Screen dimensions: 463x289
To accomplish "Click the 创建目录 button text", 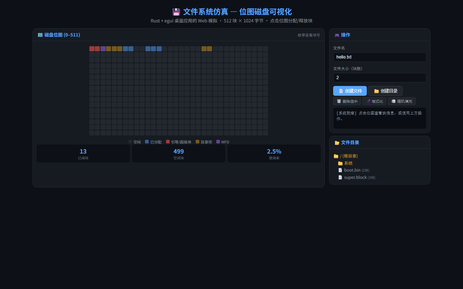I will point(389,91).
